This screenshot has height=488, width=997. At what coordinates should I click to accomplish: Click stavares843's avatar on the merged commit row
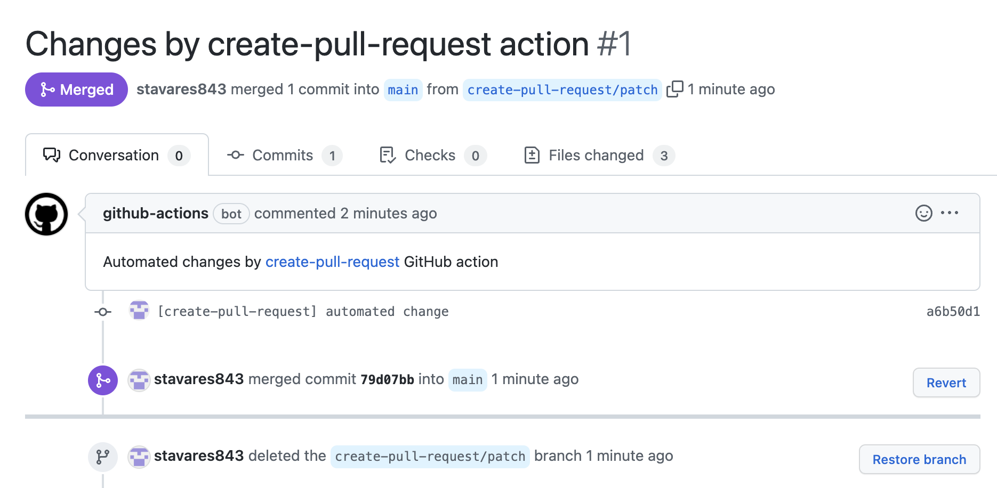(139, 380)
